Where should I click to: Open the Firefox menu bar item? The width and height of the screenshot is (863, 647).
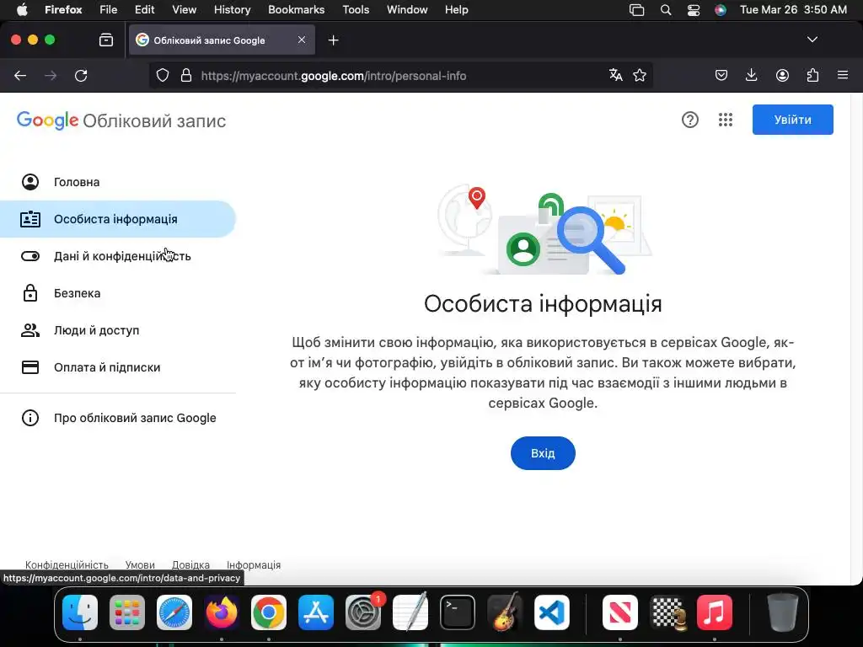click(x=63, y=9)
